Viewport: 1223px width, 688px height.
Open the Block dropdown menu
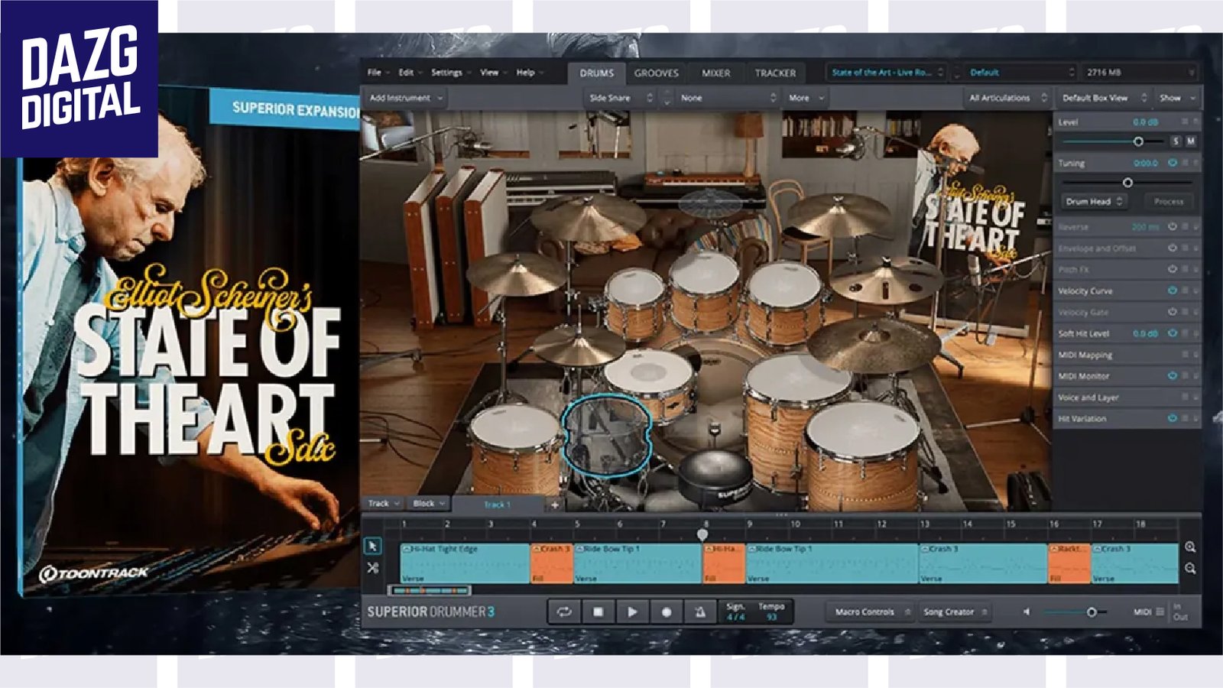428,504
